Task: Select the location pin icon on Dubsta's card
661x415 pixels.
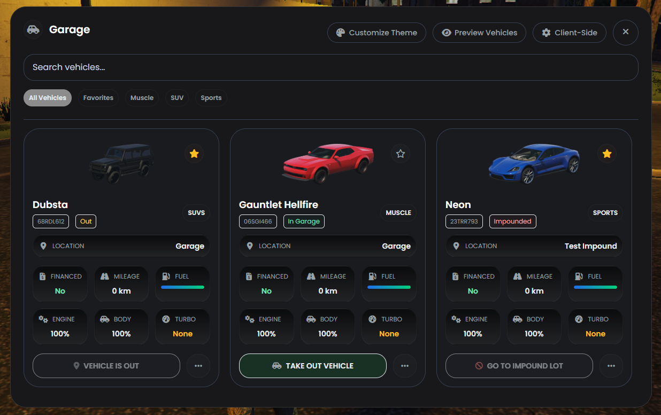Action: (x=43, y=246)
